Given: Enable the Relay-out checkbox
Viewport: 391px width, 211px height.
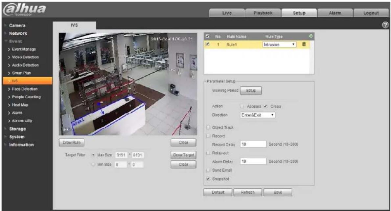Looking at the screenshot, I should click(208, 153).
